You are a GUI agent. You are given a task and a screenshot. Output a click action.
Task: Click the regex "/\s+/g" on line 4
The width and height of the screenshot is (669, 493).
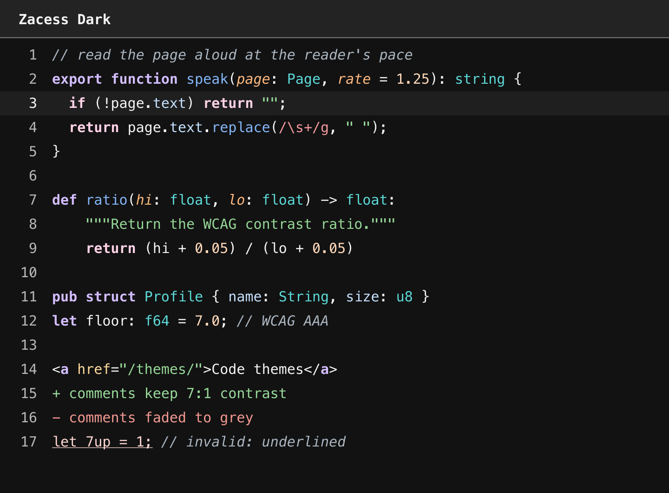point(304,127)
